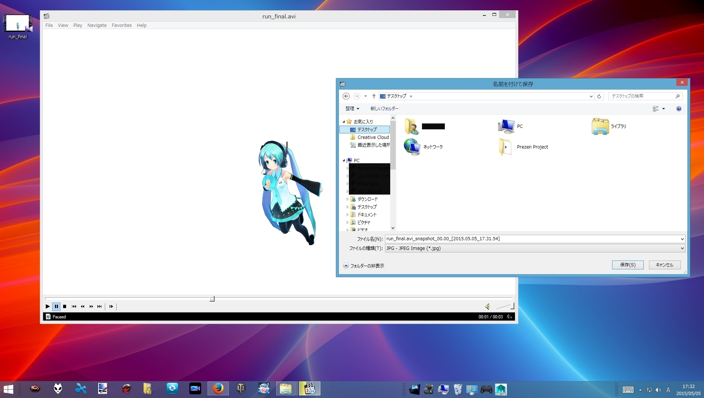Viewport: 704px width, 398px height.
Task: Select Creative Cloud in the favorites list
Action: coord(370,137)
